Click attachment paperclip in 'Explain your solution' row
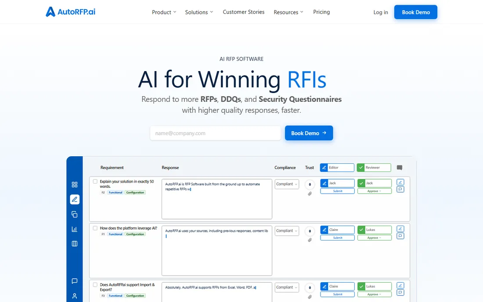483x302 pixels. coord(310,194)
